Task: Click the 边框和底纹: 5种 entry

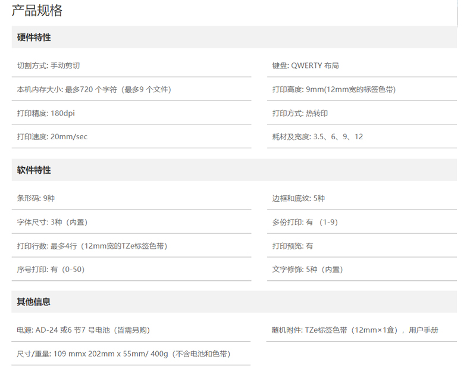Action: 299,198
